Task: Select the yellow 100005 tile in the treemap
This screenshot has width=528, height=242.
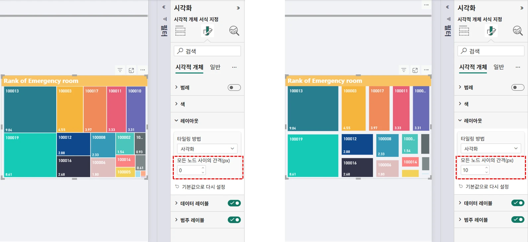Action: (125, 172)
